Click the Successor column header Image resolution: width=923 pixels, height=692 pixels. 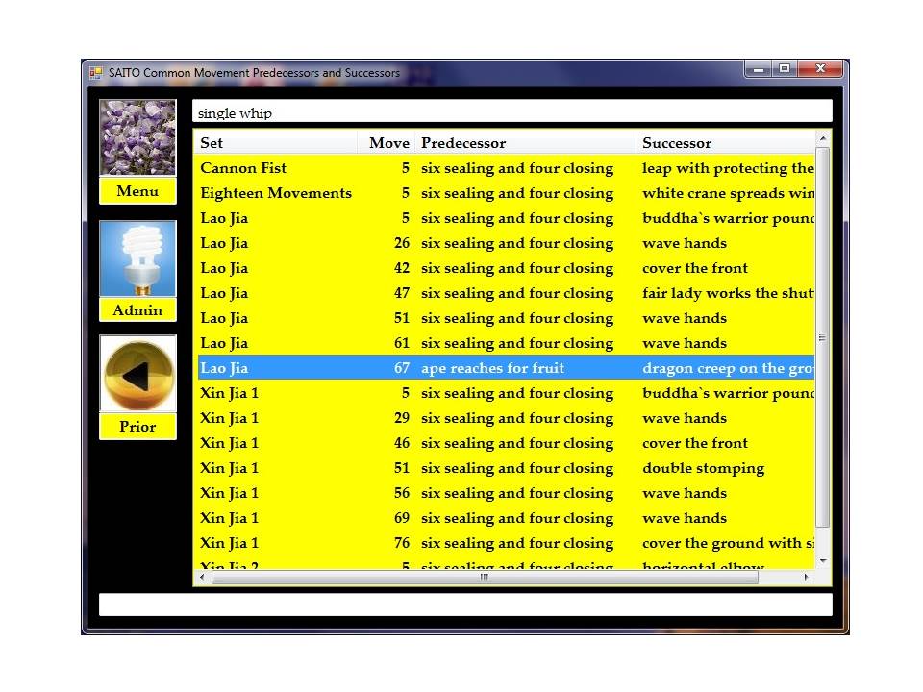click(x=725, y=143)
